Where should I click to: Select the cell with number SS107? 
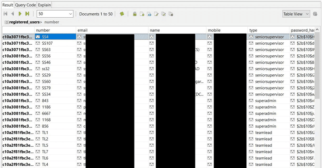(x=55, y=43)
